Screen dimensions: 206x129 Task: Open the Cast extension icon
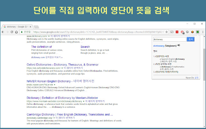click(172, 32)
